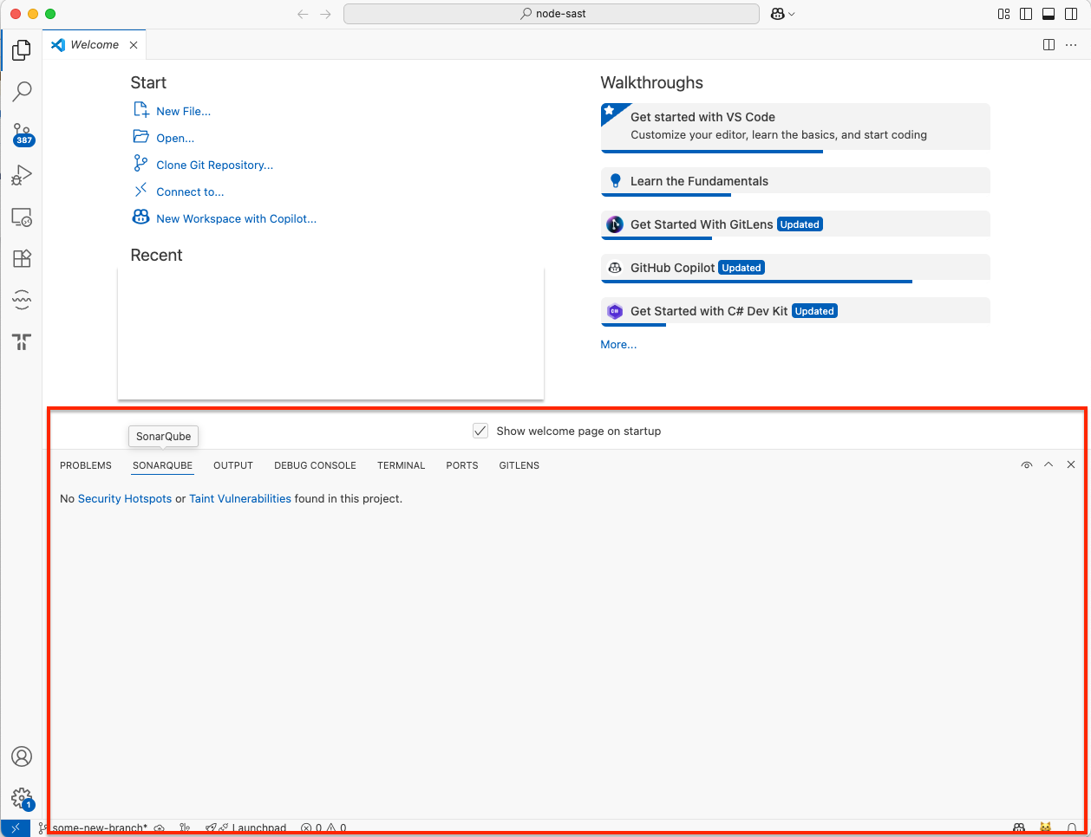This screenshot has width=1091, height=837.
Task: Toggle the eye icon in panel toolbar
Action: tap(1027, 465)
